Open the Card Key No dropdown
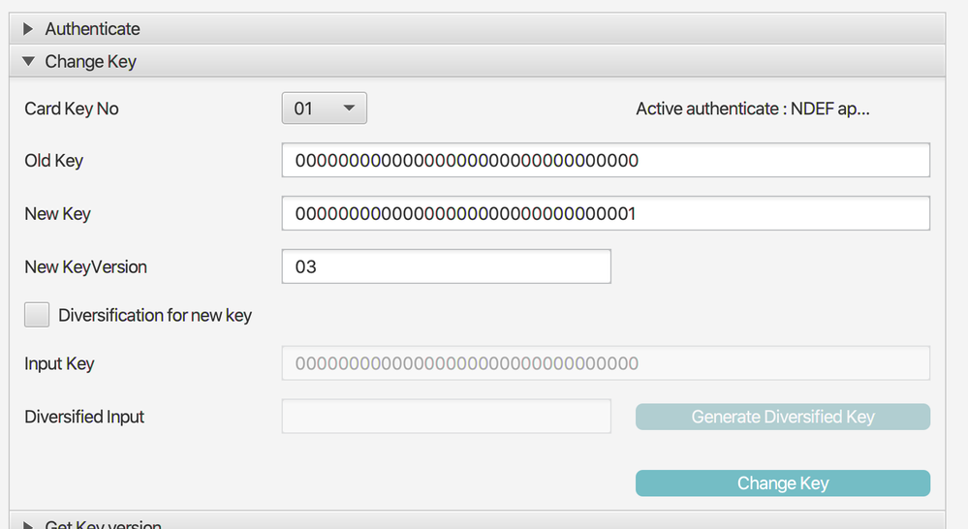Viewport: 968px width, 529px height. [x=324, y=109]
